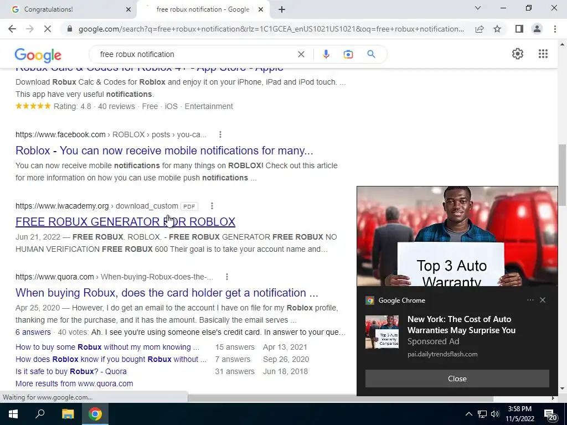This screenshot has width=567, height=425.
Task: Open the volume tray icon
Action: 495,414
